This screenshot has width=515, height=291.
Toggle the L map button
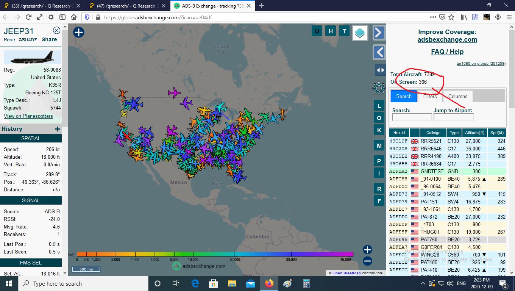[379, 106]
